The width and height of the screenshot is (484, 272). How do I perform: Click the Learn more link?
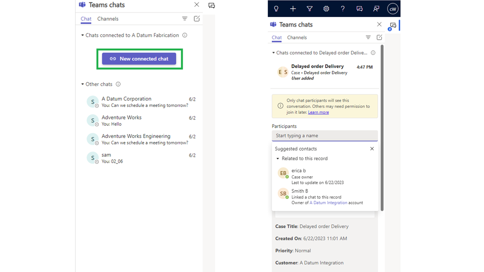[318, 112]
